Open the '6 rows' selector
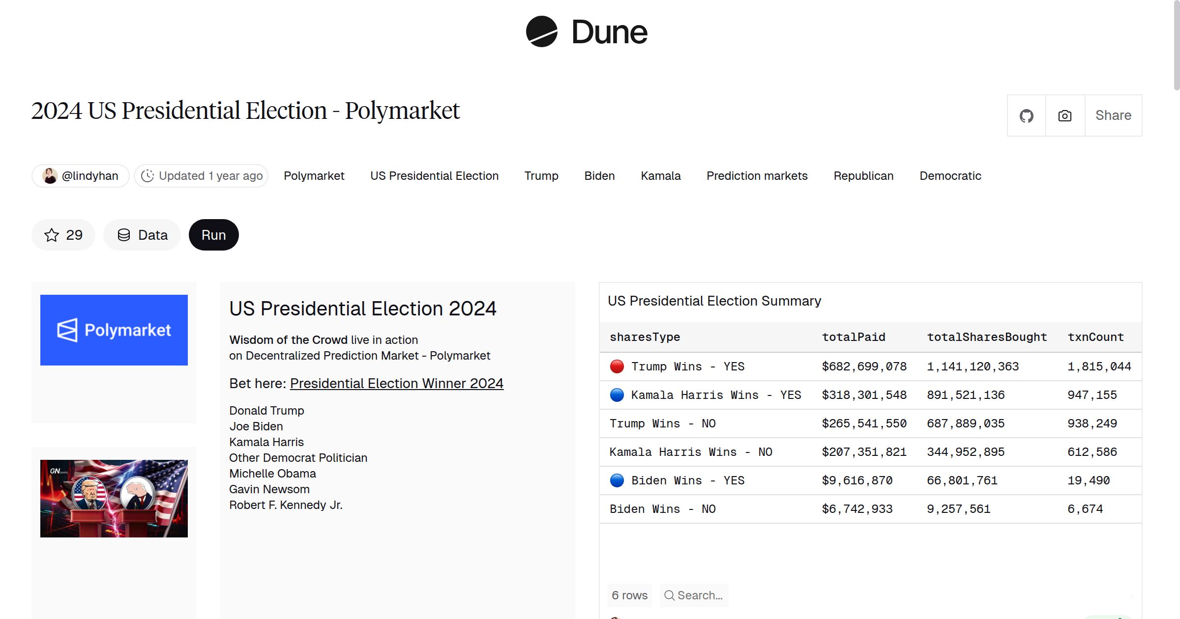Screen dimensions: 1180x619 coord(629,595)
